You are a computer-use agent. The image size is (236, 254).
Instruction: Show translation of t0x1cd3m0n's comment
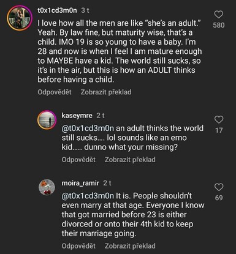coord(106,92)
